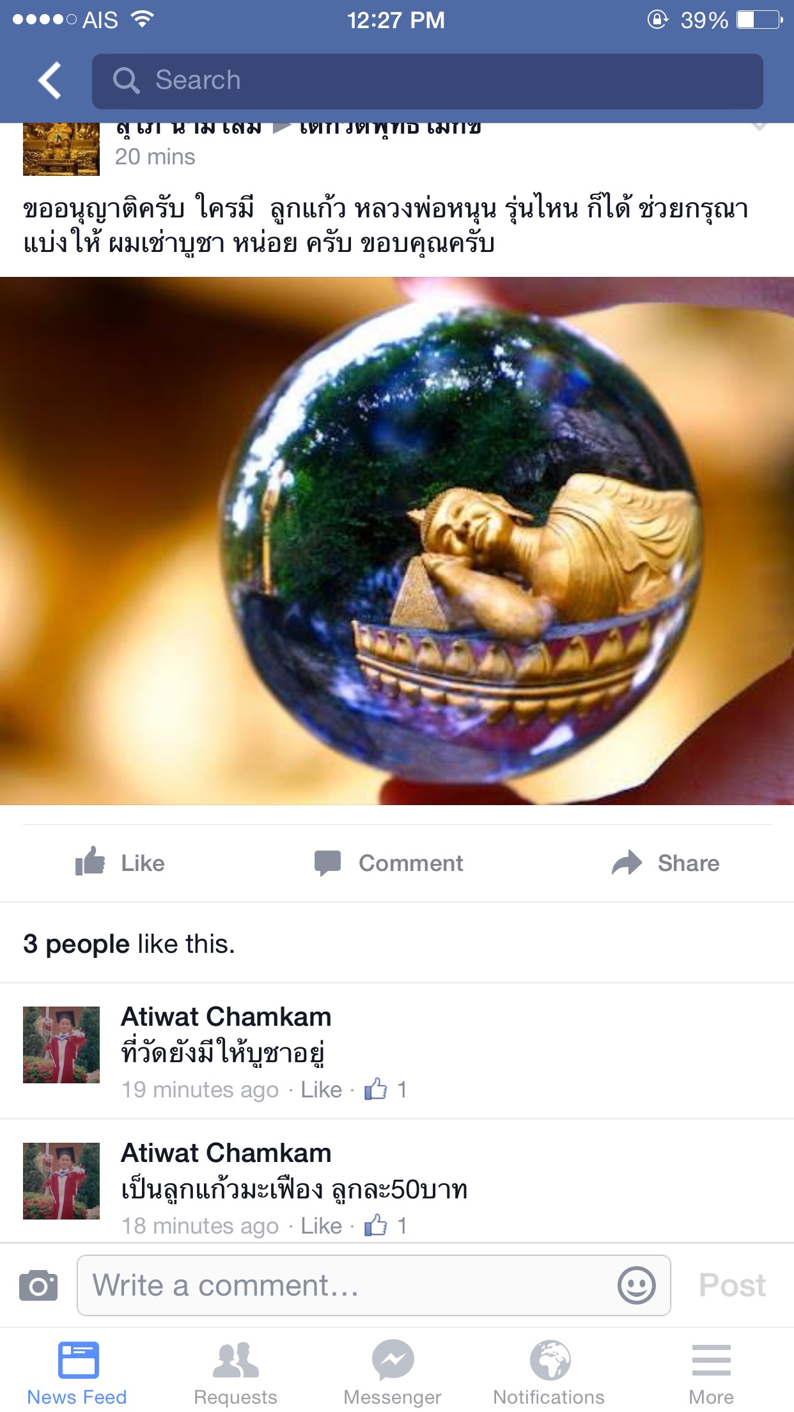Tap the Comment speech bubble icon

pyautogui.click(x=327, y=863)
